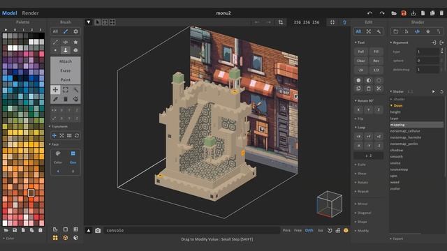The image size is (447, 251).
Task: Expand the Mirror section
Action: pos(361,204)
